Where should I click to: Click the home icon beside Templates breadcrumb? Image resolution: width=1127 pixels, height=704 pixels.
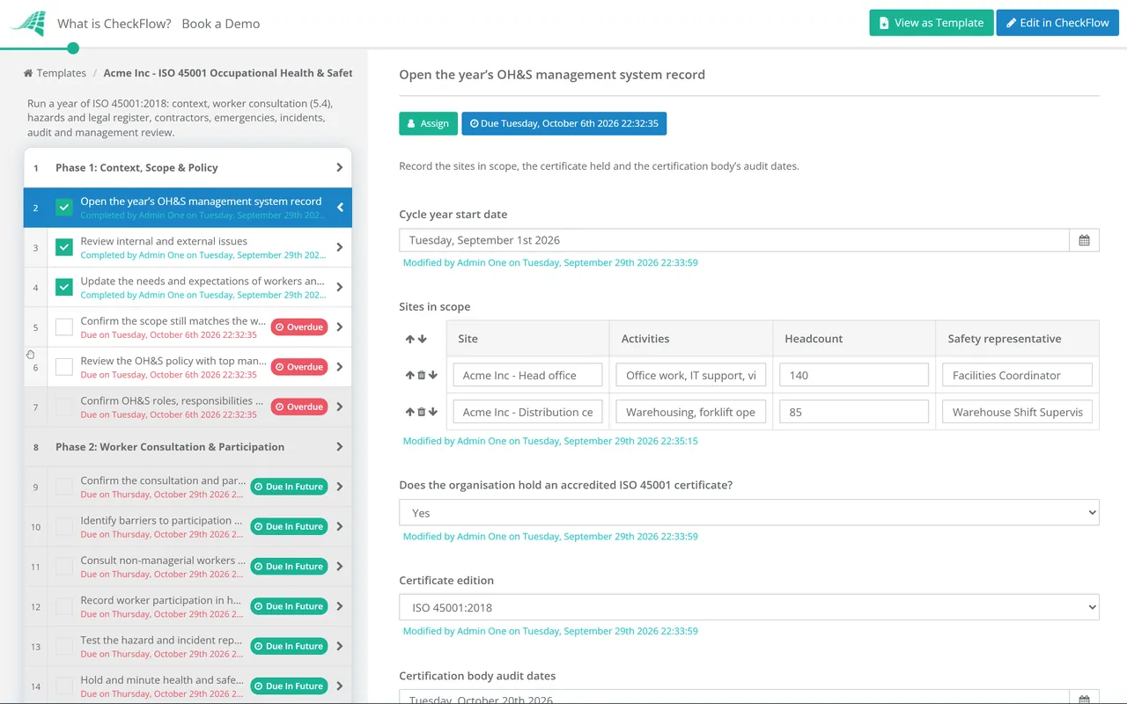[x=28, y=73]
